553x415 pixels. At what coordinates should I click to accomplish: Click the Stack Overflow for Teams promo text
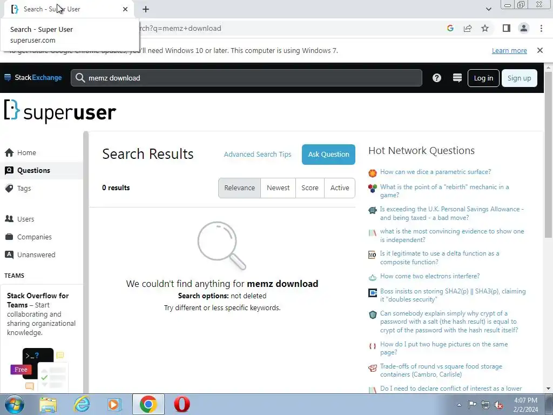click(41, 314)
